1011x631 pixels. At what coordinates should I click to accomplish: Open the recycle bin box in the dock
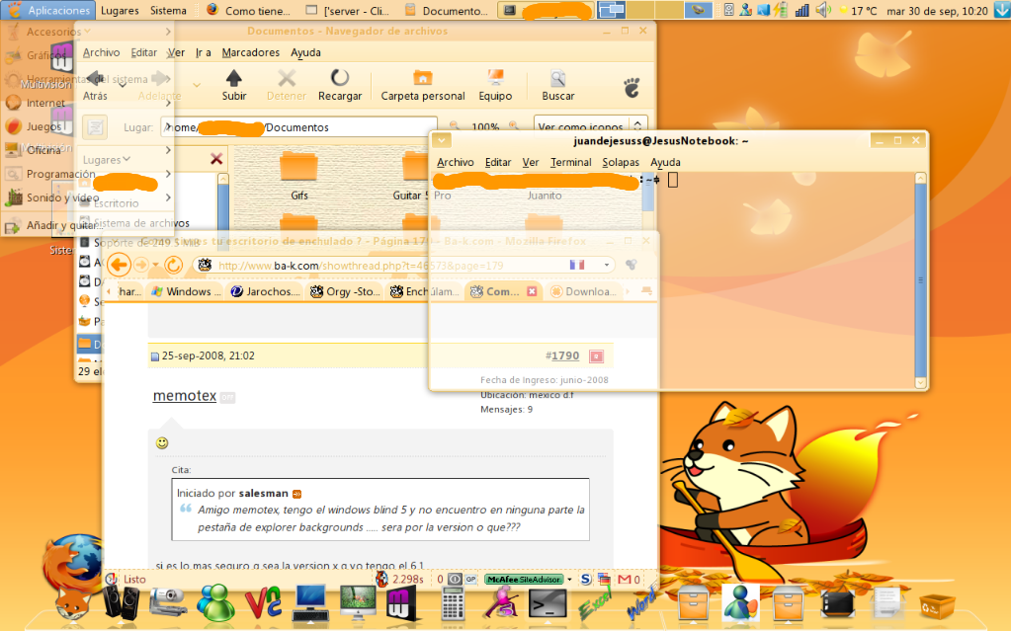[x=937, y=606]
